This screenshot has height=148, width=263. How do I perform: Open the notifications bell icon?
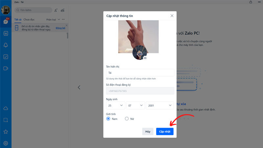tap(6, 45)
